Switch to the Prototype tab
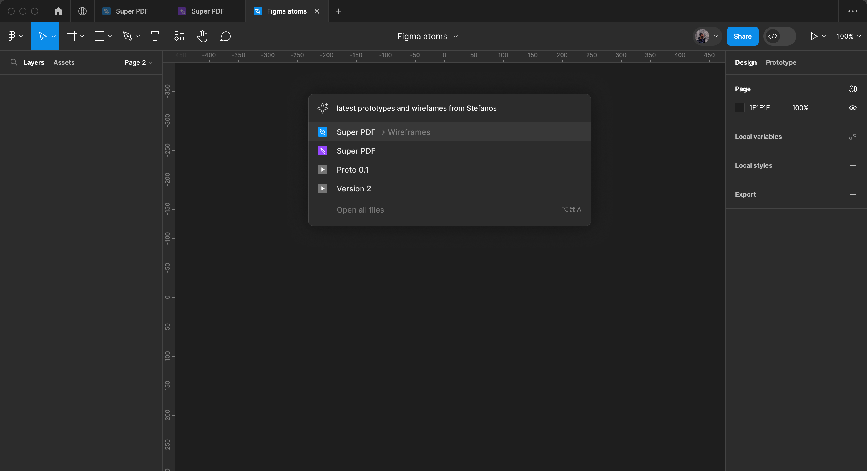Viewport: 867px width, 471px height. click(x=781, y=62)
